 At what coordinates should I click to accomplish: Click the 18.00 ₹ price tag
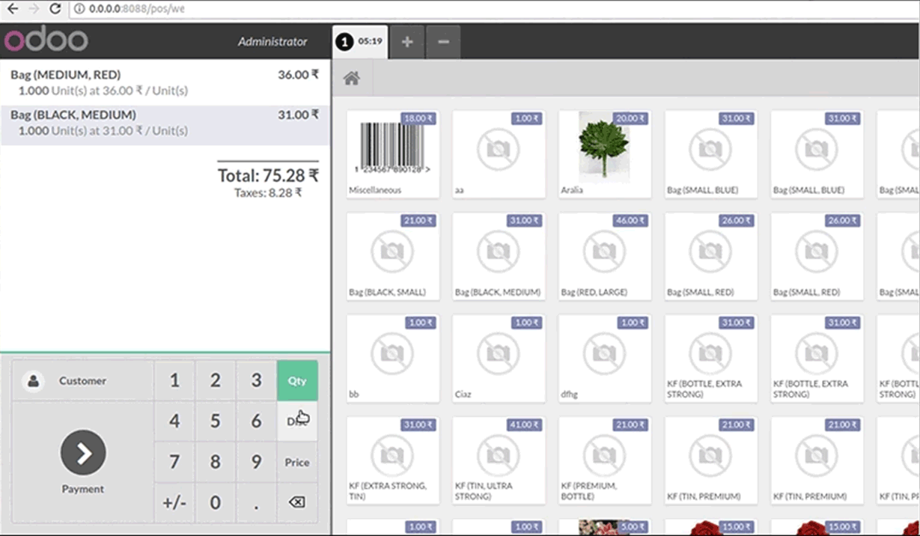(419, 118)
